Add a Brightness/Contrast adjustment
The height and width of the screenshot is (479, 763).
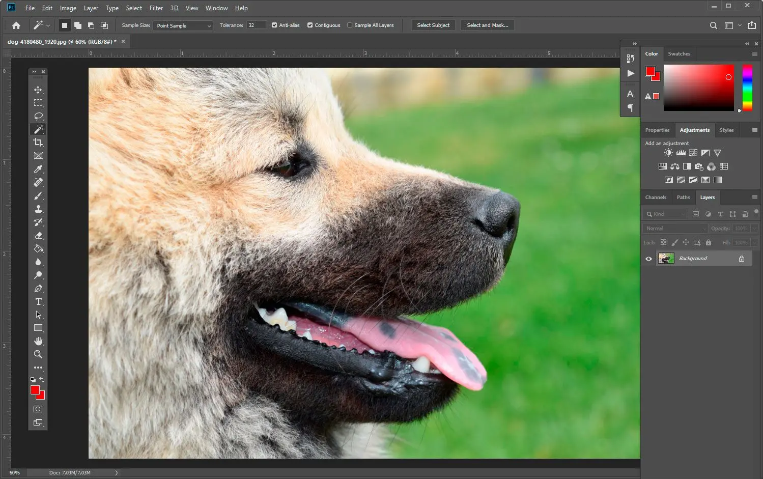(x=668, y=153)
